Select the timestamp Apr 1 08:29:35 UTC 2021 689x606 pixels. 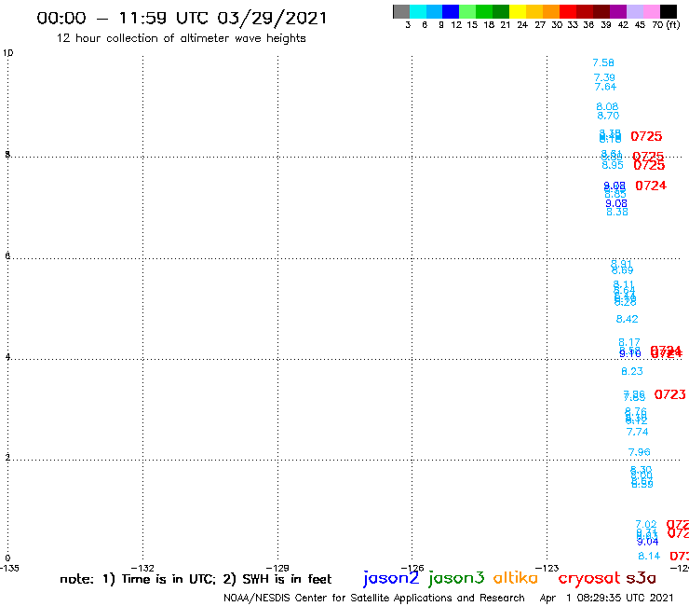pos(606,598)
